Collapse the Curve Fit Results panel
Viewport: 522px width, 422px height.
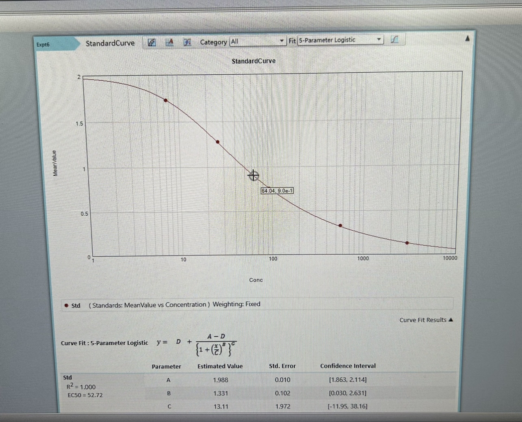[450, 320]
